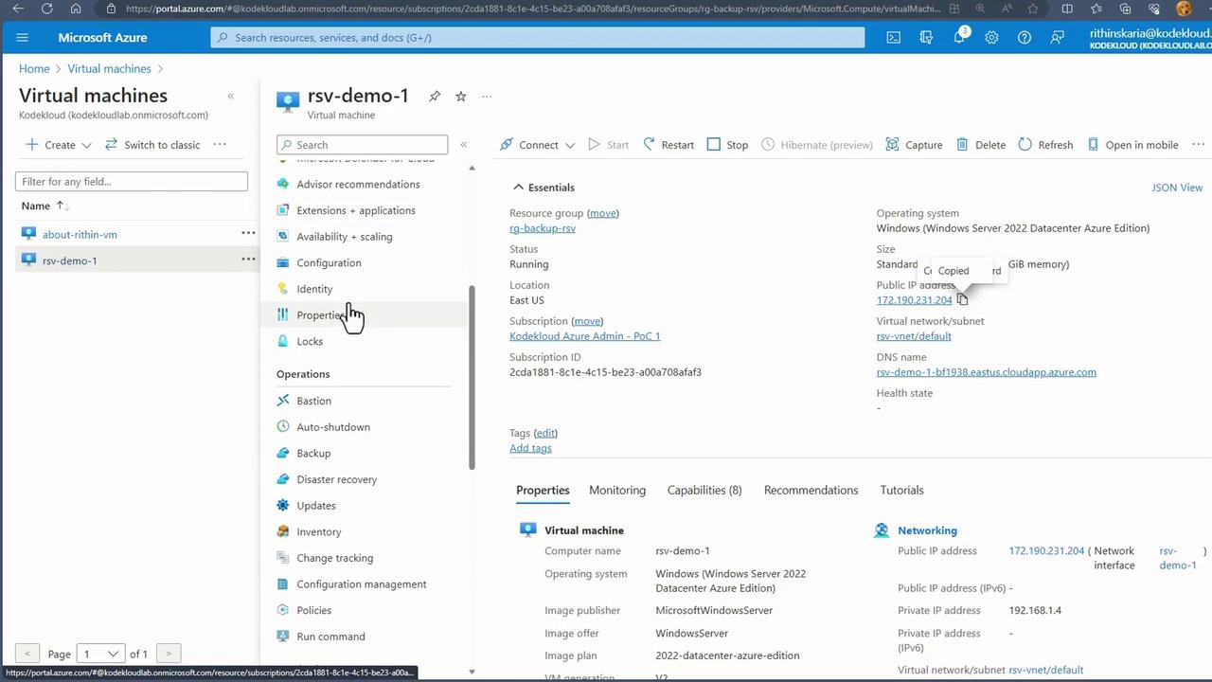Screen dimensions: 1212x682
Task: Click the Add tags link
Action: click(x=530, y=448)
